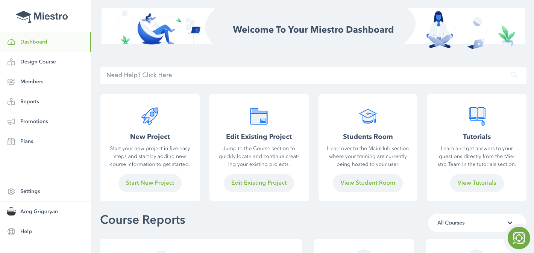Click the View Tutorials button

point(477,183)
